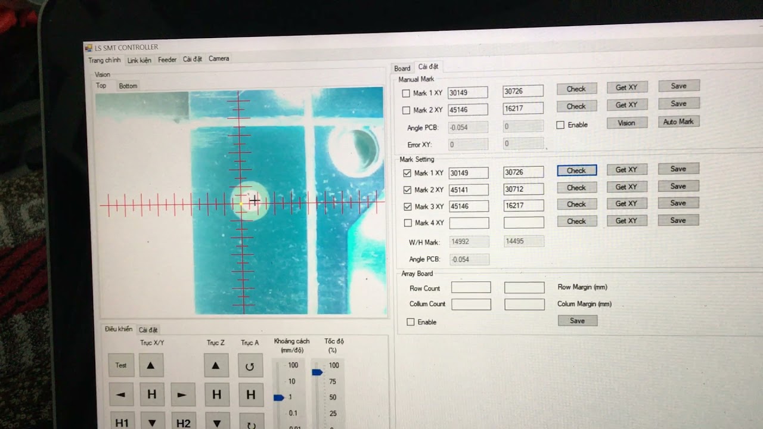Viewport: 763px width, 429px height.
Task: Click Check for Mark Setting Mark 2 XY
Action: point(576,188)
